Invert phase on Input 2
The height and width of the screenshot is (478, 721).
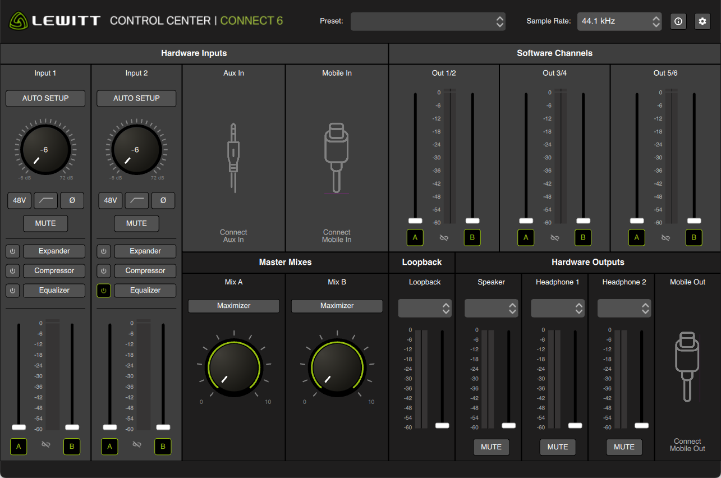pos(163,200)
